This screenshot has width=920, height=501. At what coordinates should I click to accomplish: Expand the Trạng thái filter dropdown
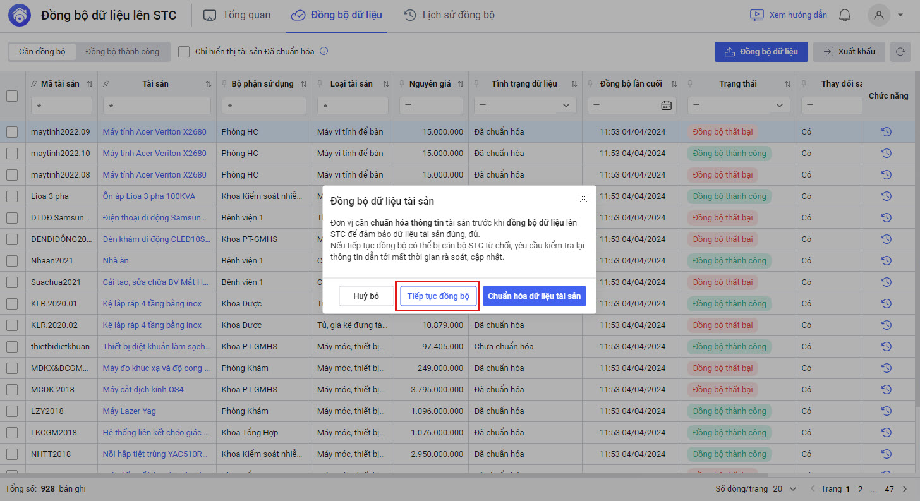[780, 106]
